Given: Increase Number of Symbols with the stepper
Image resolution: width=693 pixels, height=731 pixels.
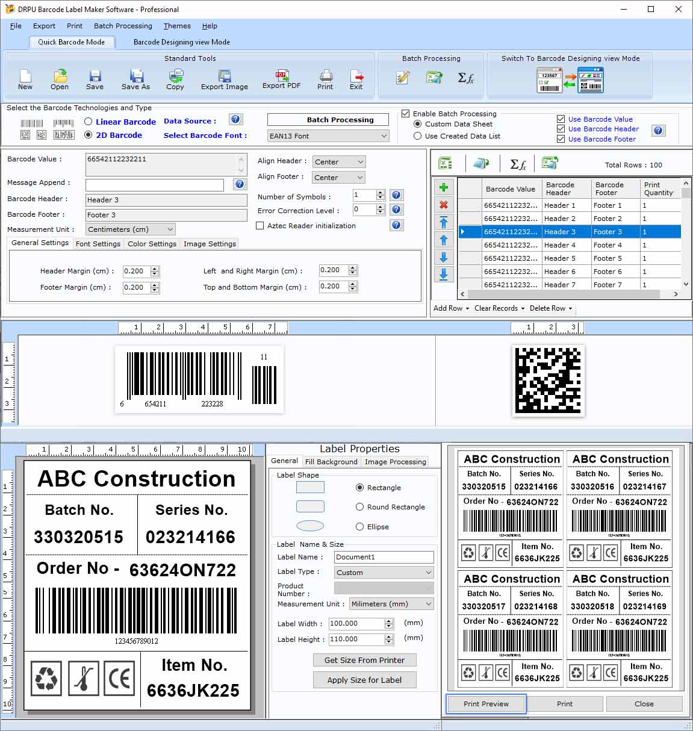Looking at the screenshot, I should 381,193.
